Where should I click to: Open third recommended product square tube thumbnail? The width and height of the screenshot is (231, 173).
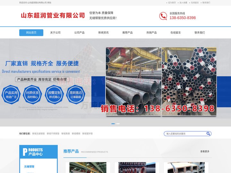click(x=186, y=168)
